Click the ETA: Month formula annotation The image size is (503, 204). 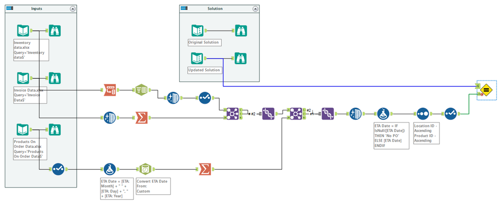coord(116,188)
